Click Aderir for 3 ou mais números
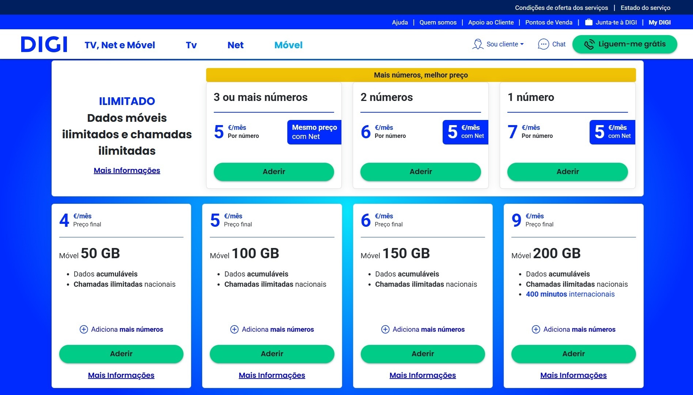 tap(274, 172)
